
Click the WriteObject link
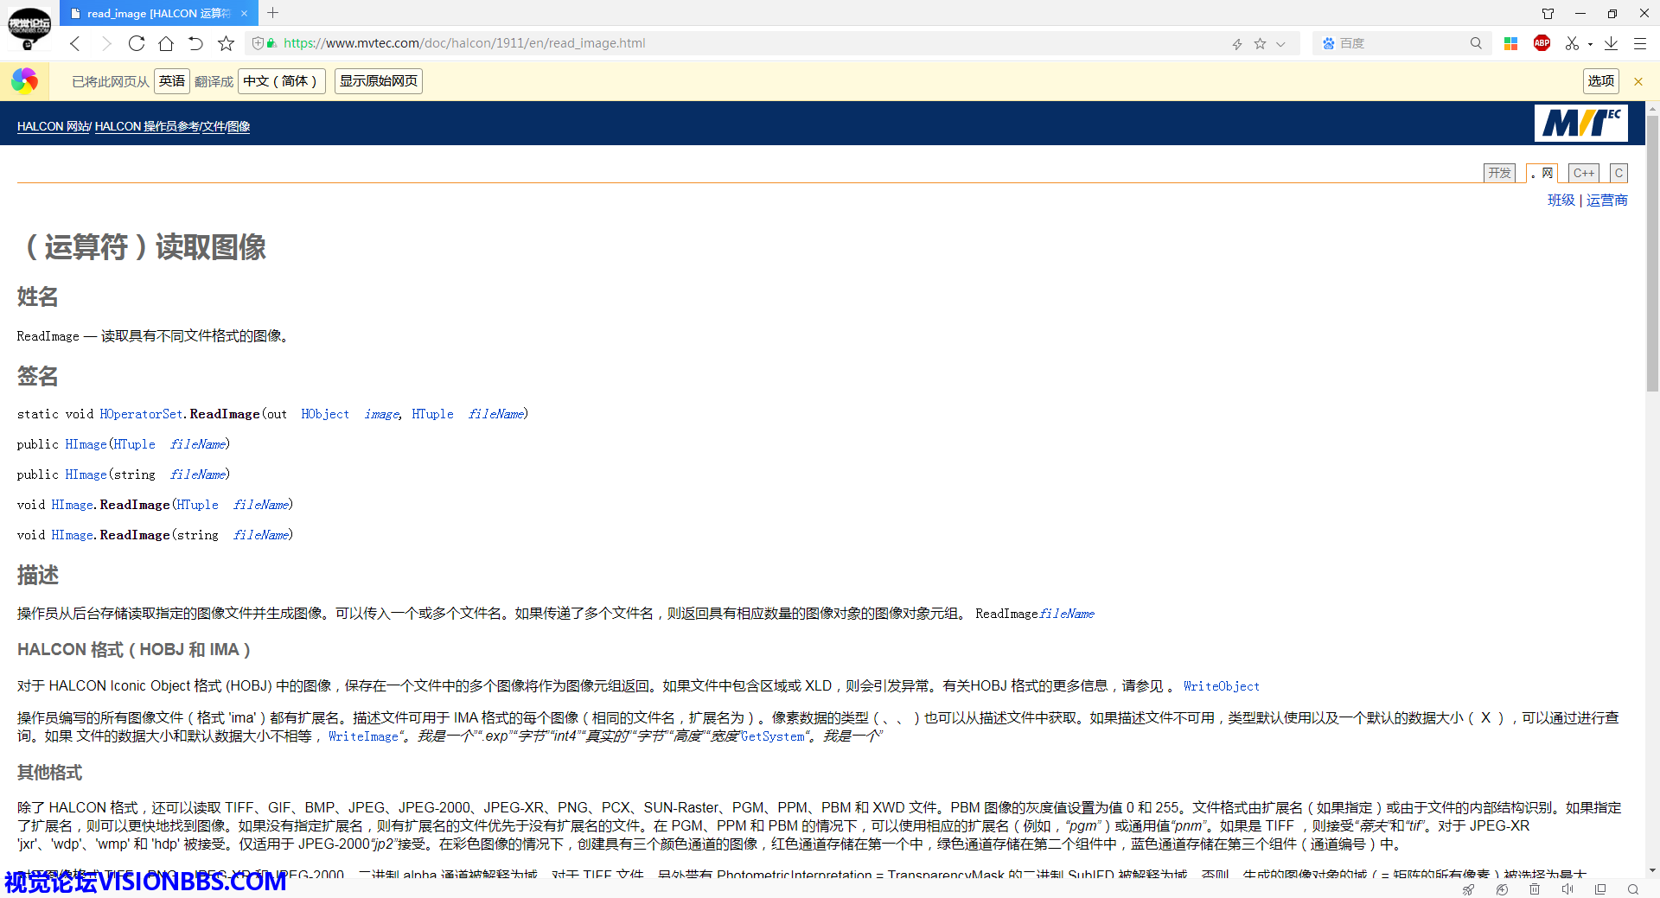click(1222, 686)
